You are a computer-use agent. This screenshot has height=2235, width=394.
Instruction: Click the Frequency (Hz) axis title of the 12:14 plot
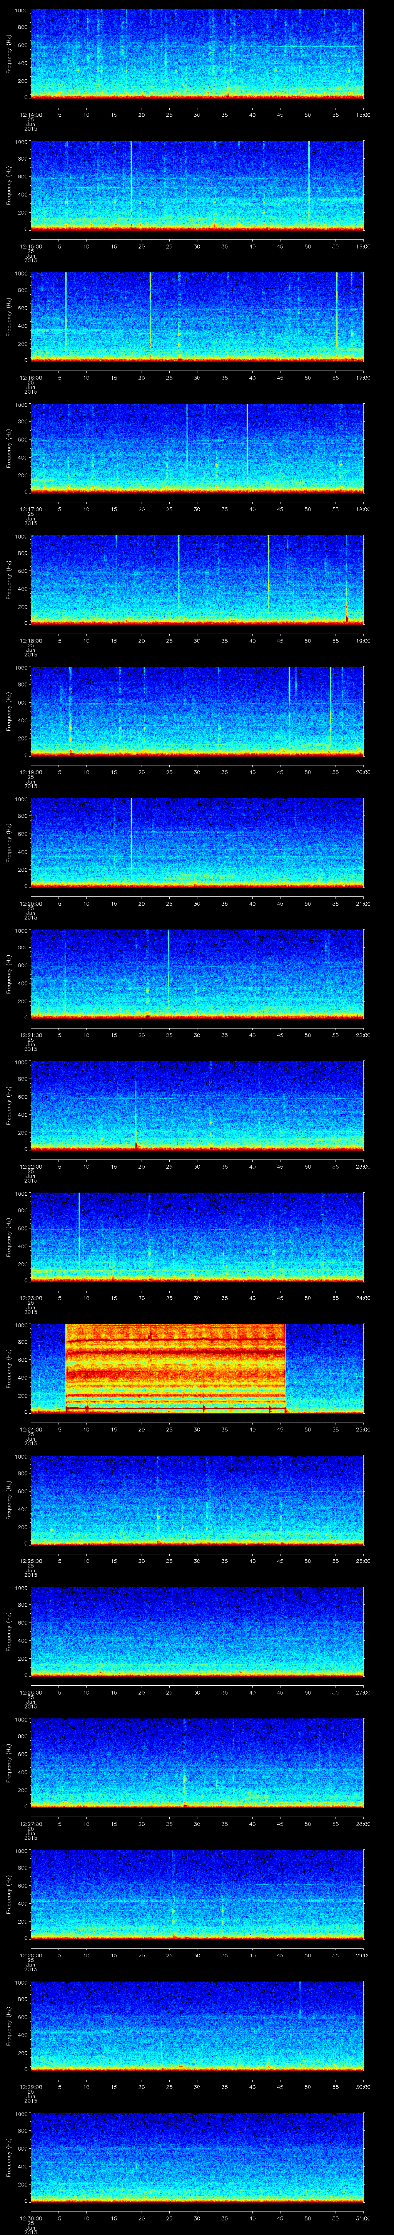(x=9, y=54)
